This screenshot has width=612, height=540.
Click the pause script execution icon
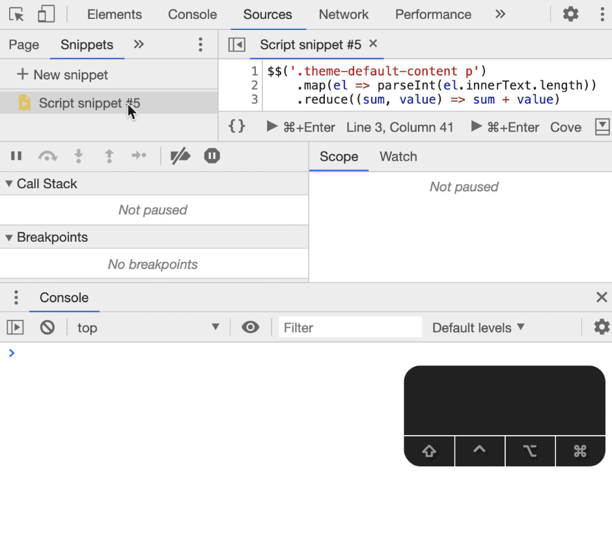tap(16, 156)
